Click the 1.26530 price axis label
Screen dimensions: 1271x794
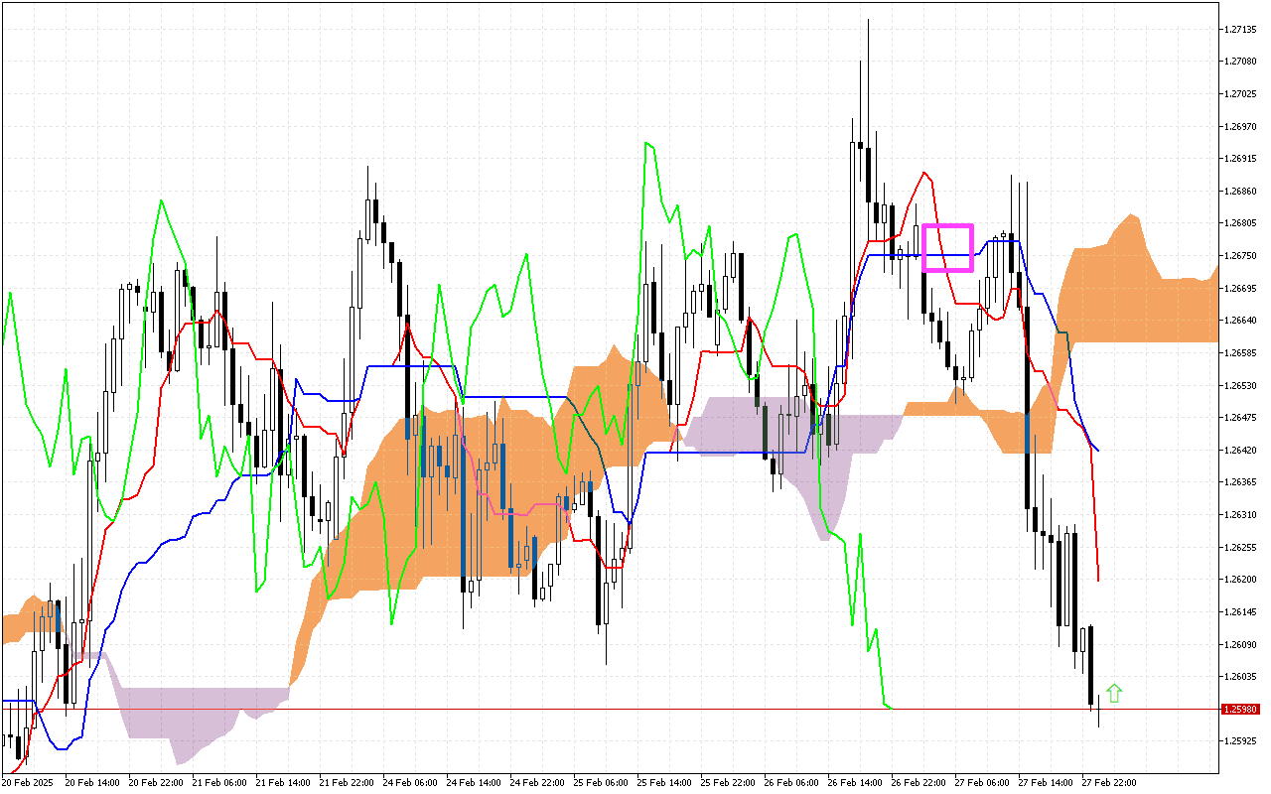[x=1242, y=385]
